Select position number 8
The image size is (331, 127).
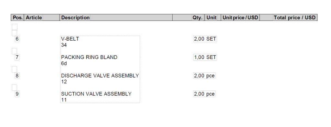[17, 76]
